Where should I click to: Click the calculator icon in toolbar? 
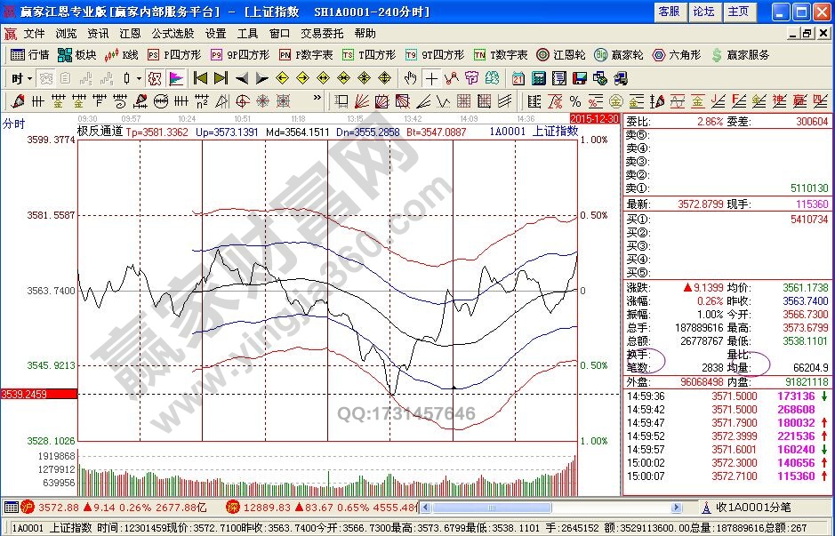(539, 78)
